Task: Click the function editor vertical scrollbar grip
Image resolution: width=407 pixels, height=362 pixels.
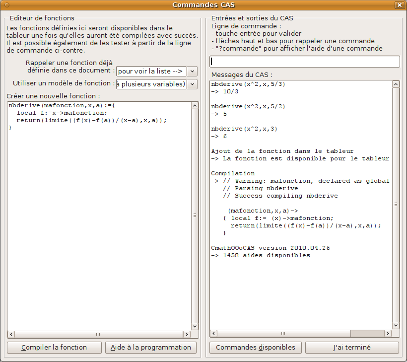Action: [195, 216]
